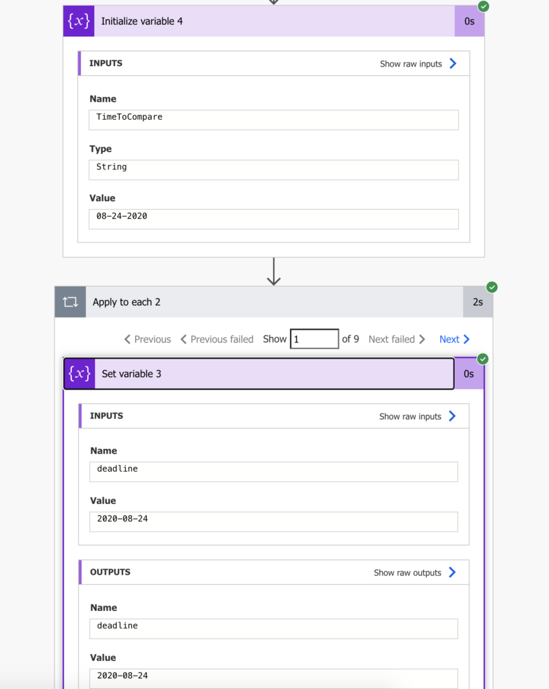Jump to Previous failed iteration
This screenshot has height=689, width=549.
tap(217, 339)
